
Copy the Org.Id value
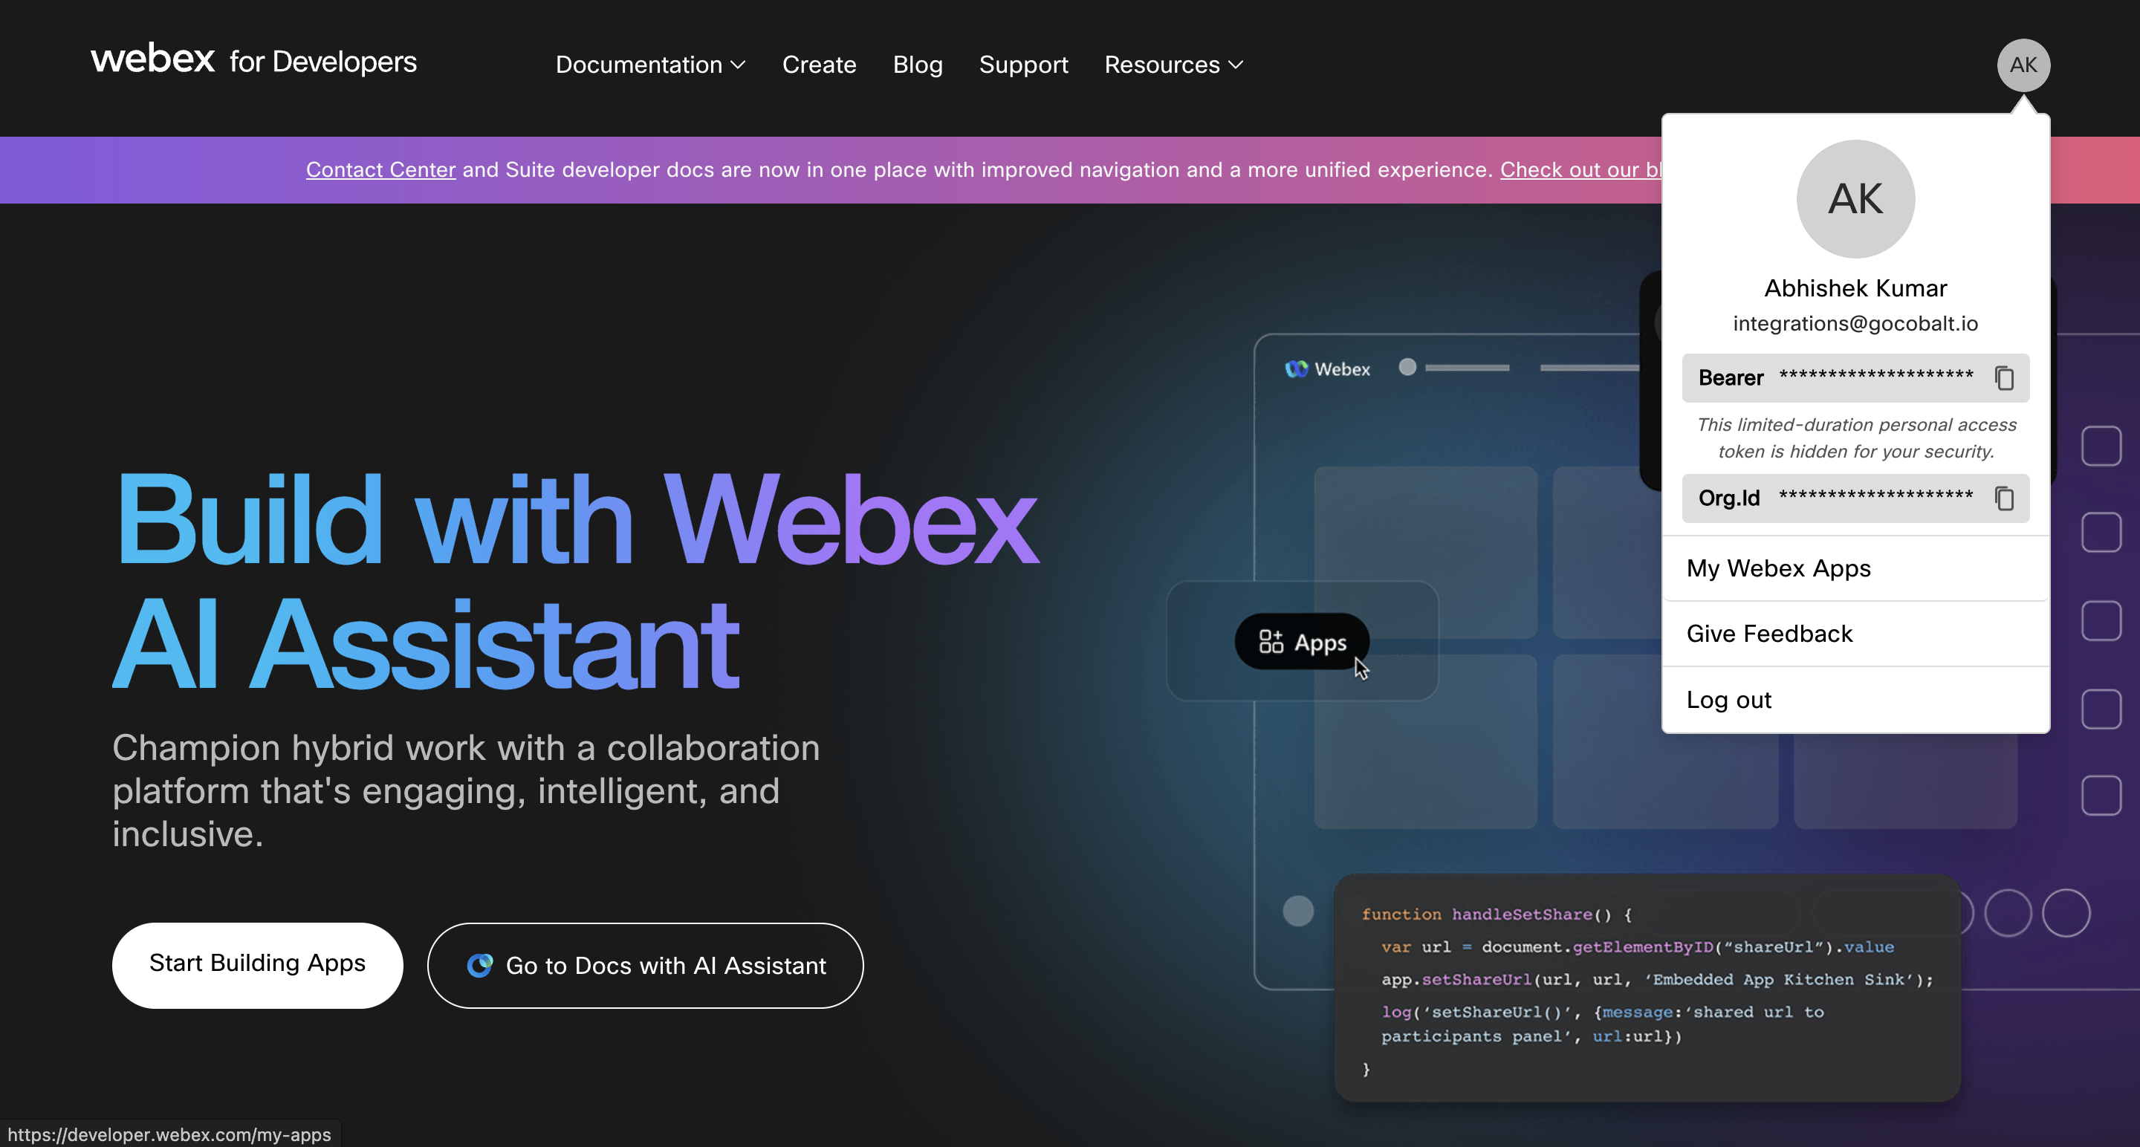(2004, 498)
